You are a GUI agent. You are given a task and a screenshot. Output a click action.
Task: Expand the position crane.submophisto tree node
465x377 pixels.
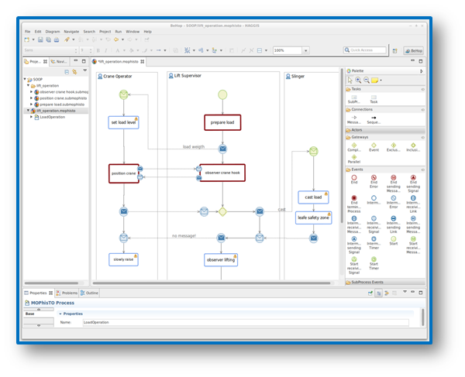pos(32,98)
